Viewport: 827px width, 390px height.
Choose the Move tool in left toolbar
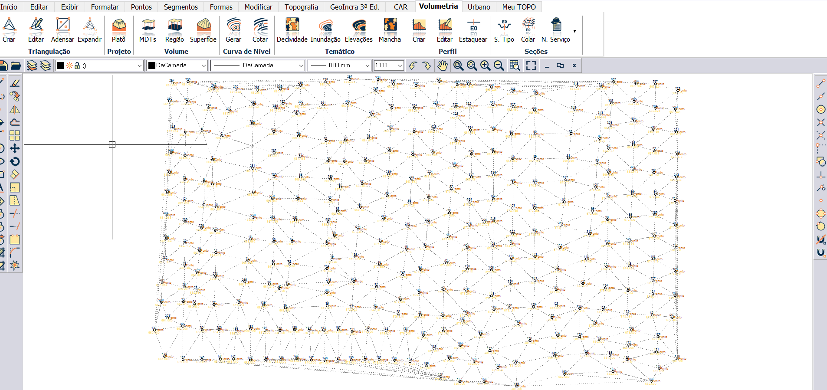coord(15,148)
